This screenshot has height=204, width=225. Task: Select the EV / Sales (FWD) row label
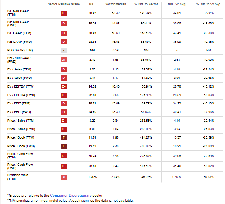pyautogui.click(x=20, y=78)
